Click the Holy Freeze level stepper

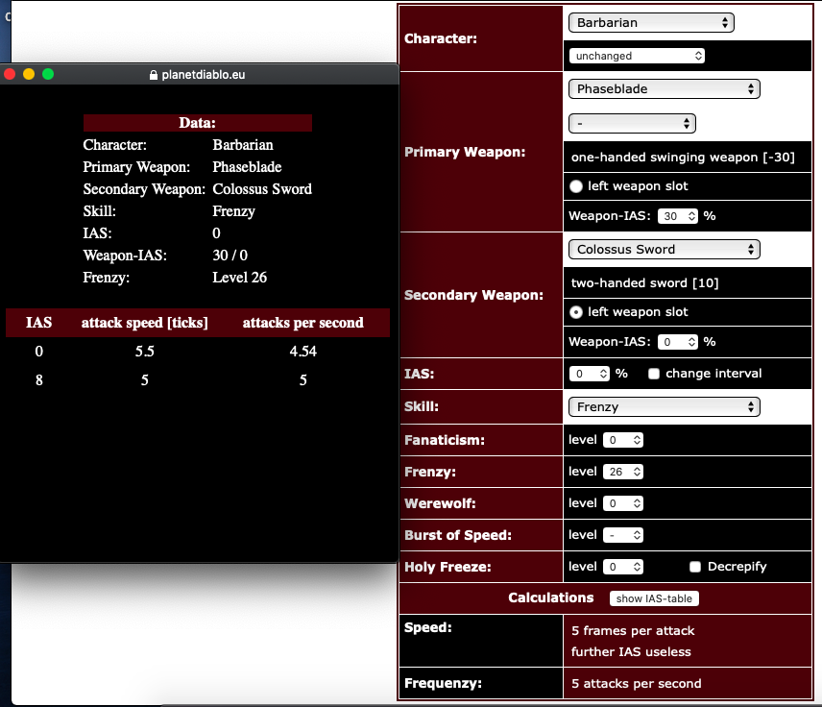622,567
